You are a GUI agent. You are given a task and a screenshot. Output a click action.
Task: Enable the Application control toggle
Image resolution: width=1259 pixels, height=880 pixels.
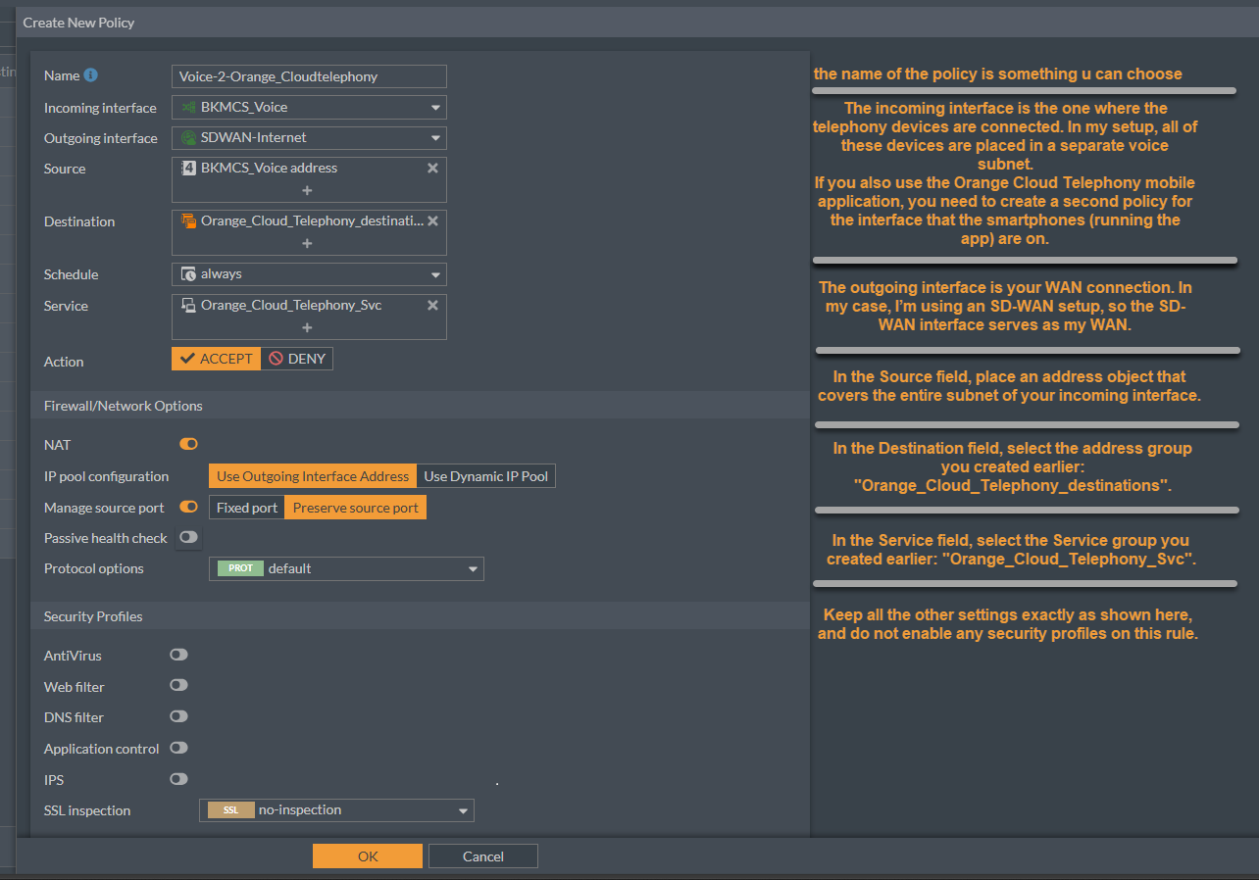[x=178, y=748]
